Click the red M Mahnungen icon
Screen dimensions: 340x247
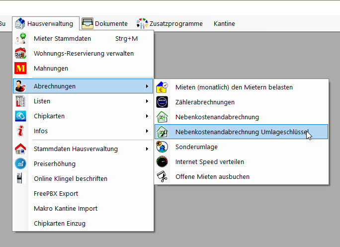(20, 68)
